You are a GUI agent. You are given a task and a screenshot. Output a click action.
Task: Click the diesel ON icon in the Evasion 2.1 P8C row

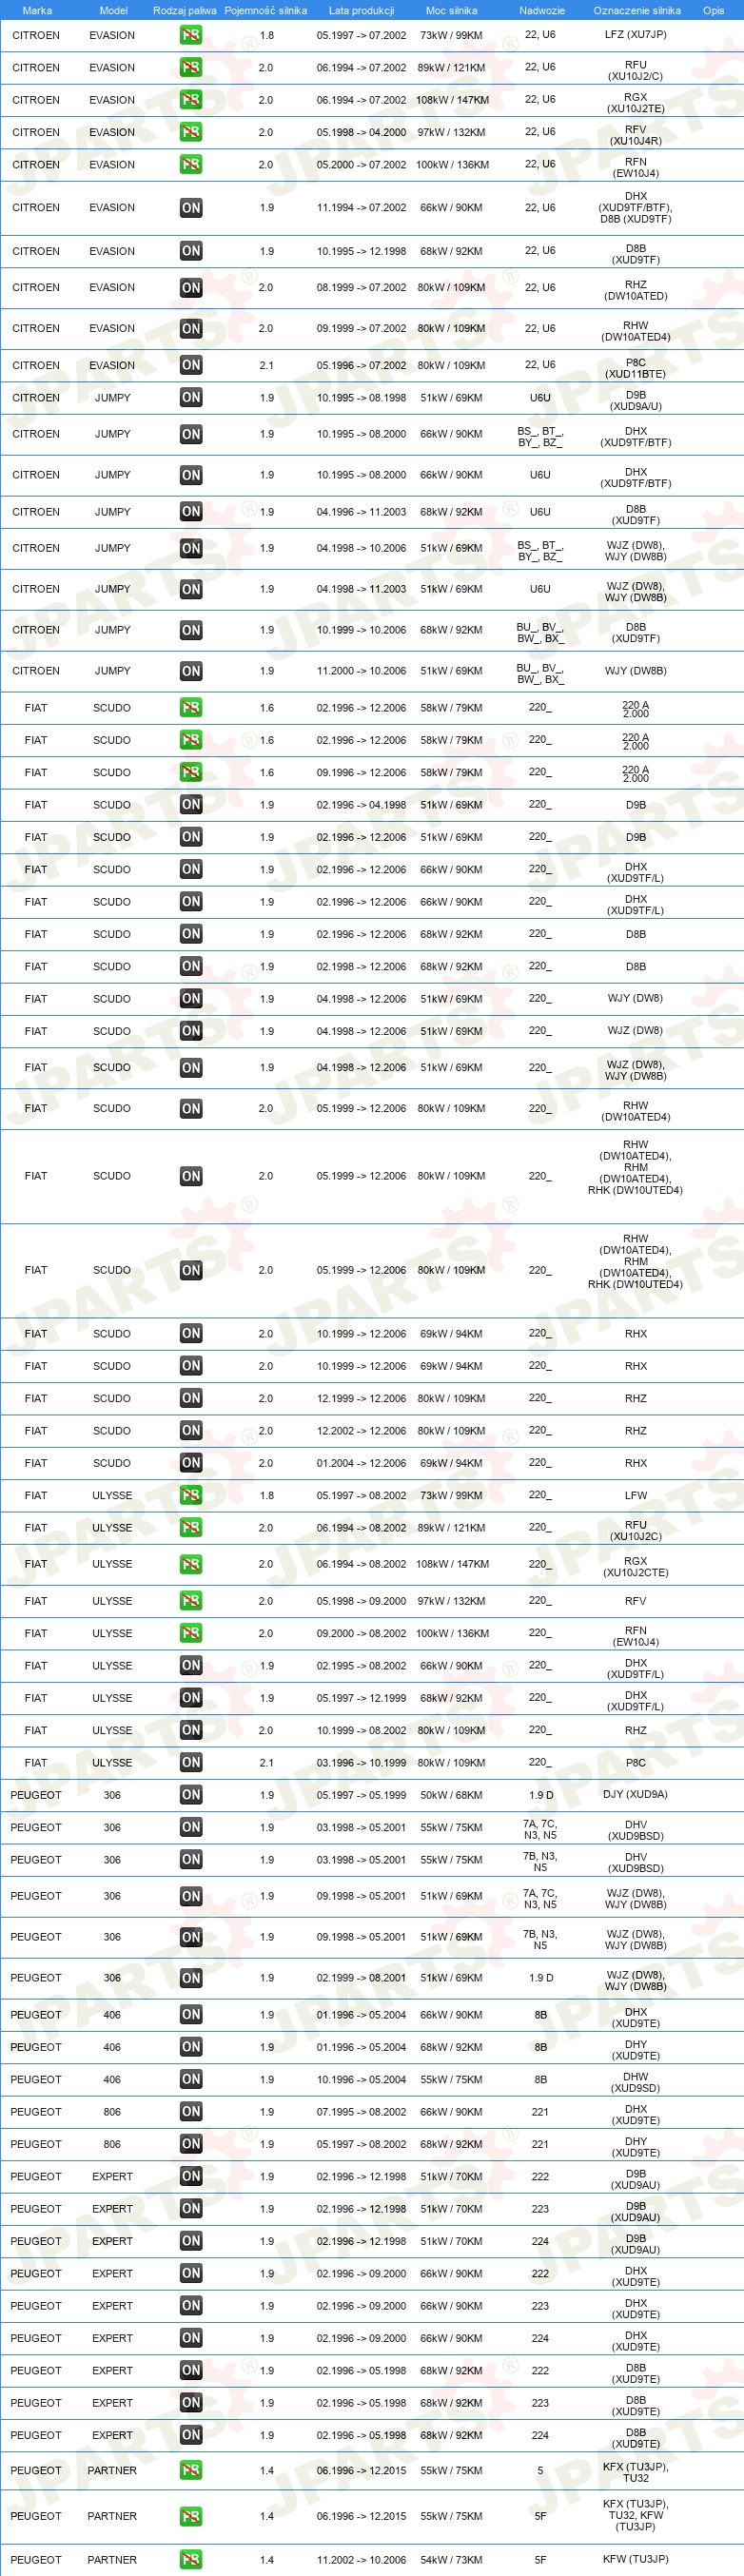coord(191,365)
